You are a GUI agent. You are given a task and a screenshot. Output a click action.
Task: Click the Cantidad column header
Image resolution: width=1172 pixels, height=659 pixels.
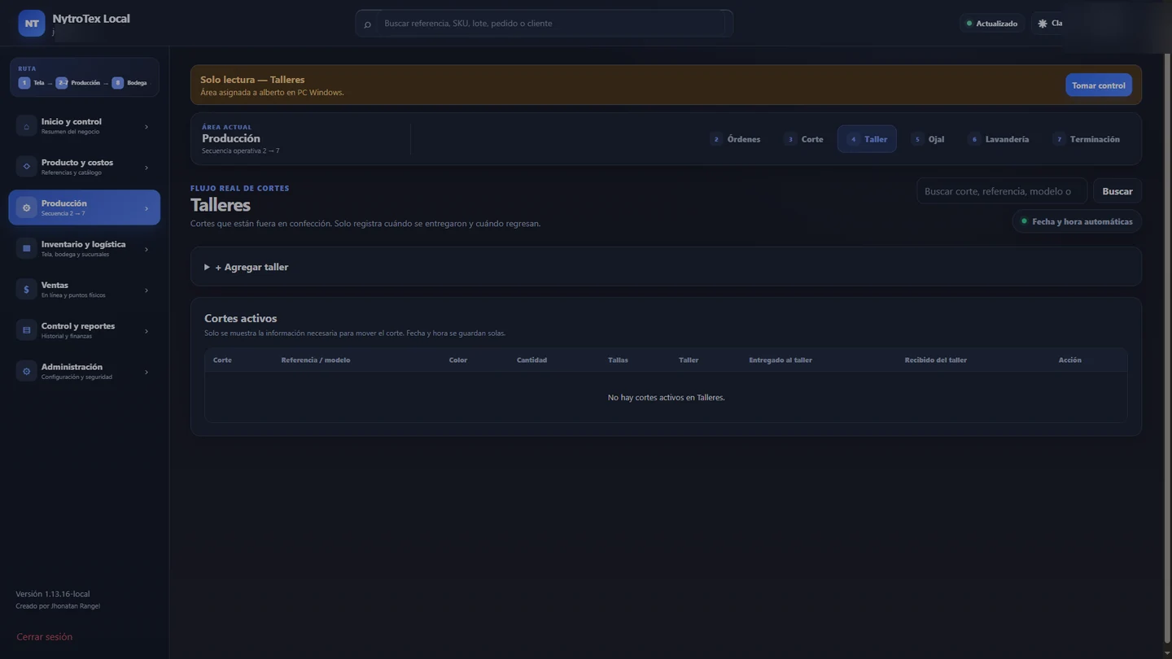tap(531, 360)
